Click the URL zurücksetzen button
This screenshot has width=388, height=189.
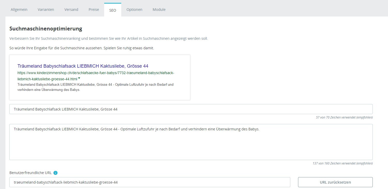point(335,182)
